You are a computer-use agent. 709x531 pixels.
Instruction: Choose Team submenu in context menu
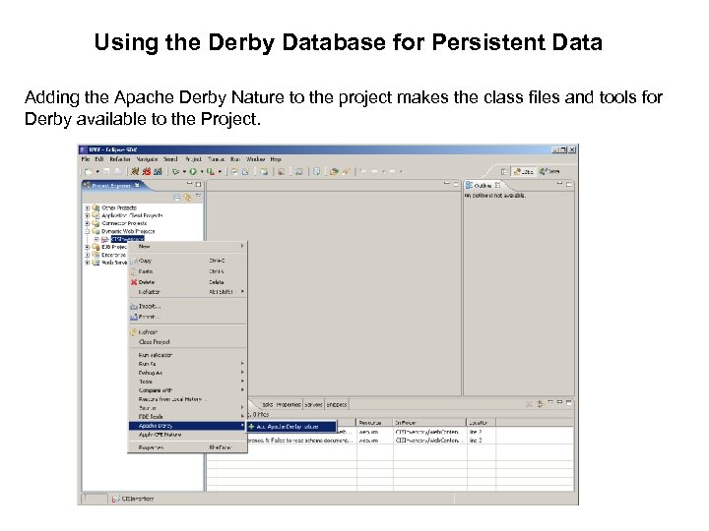tap(188, 382)
